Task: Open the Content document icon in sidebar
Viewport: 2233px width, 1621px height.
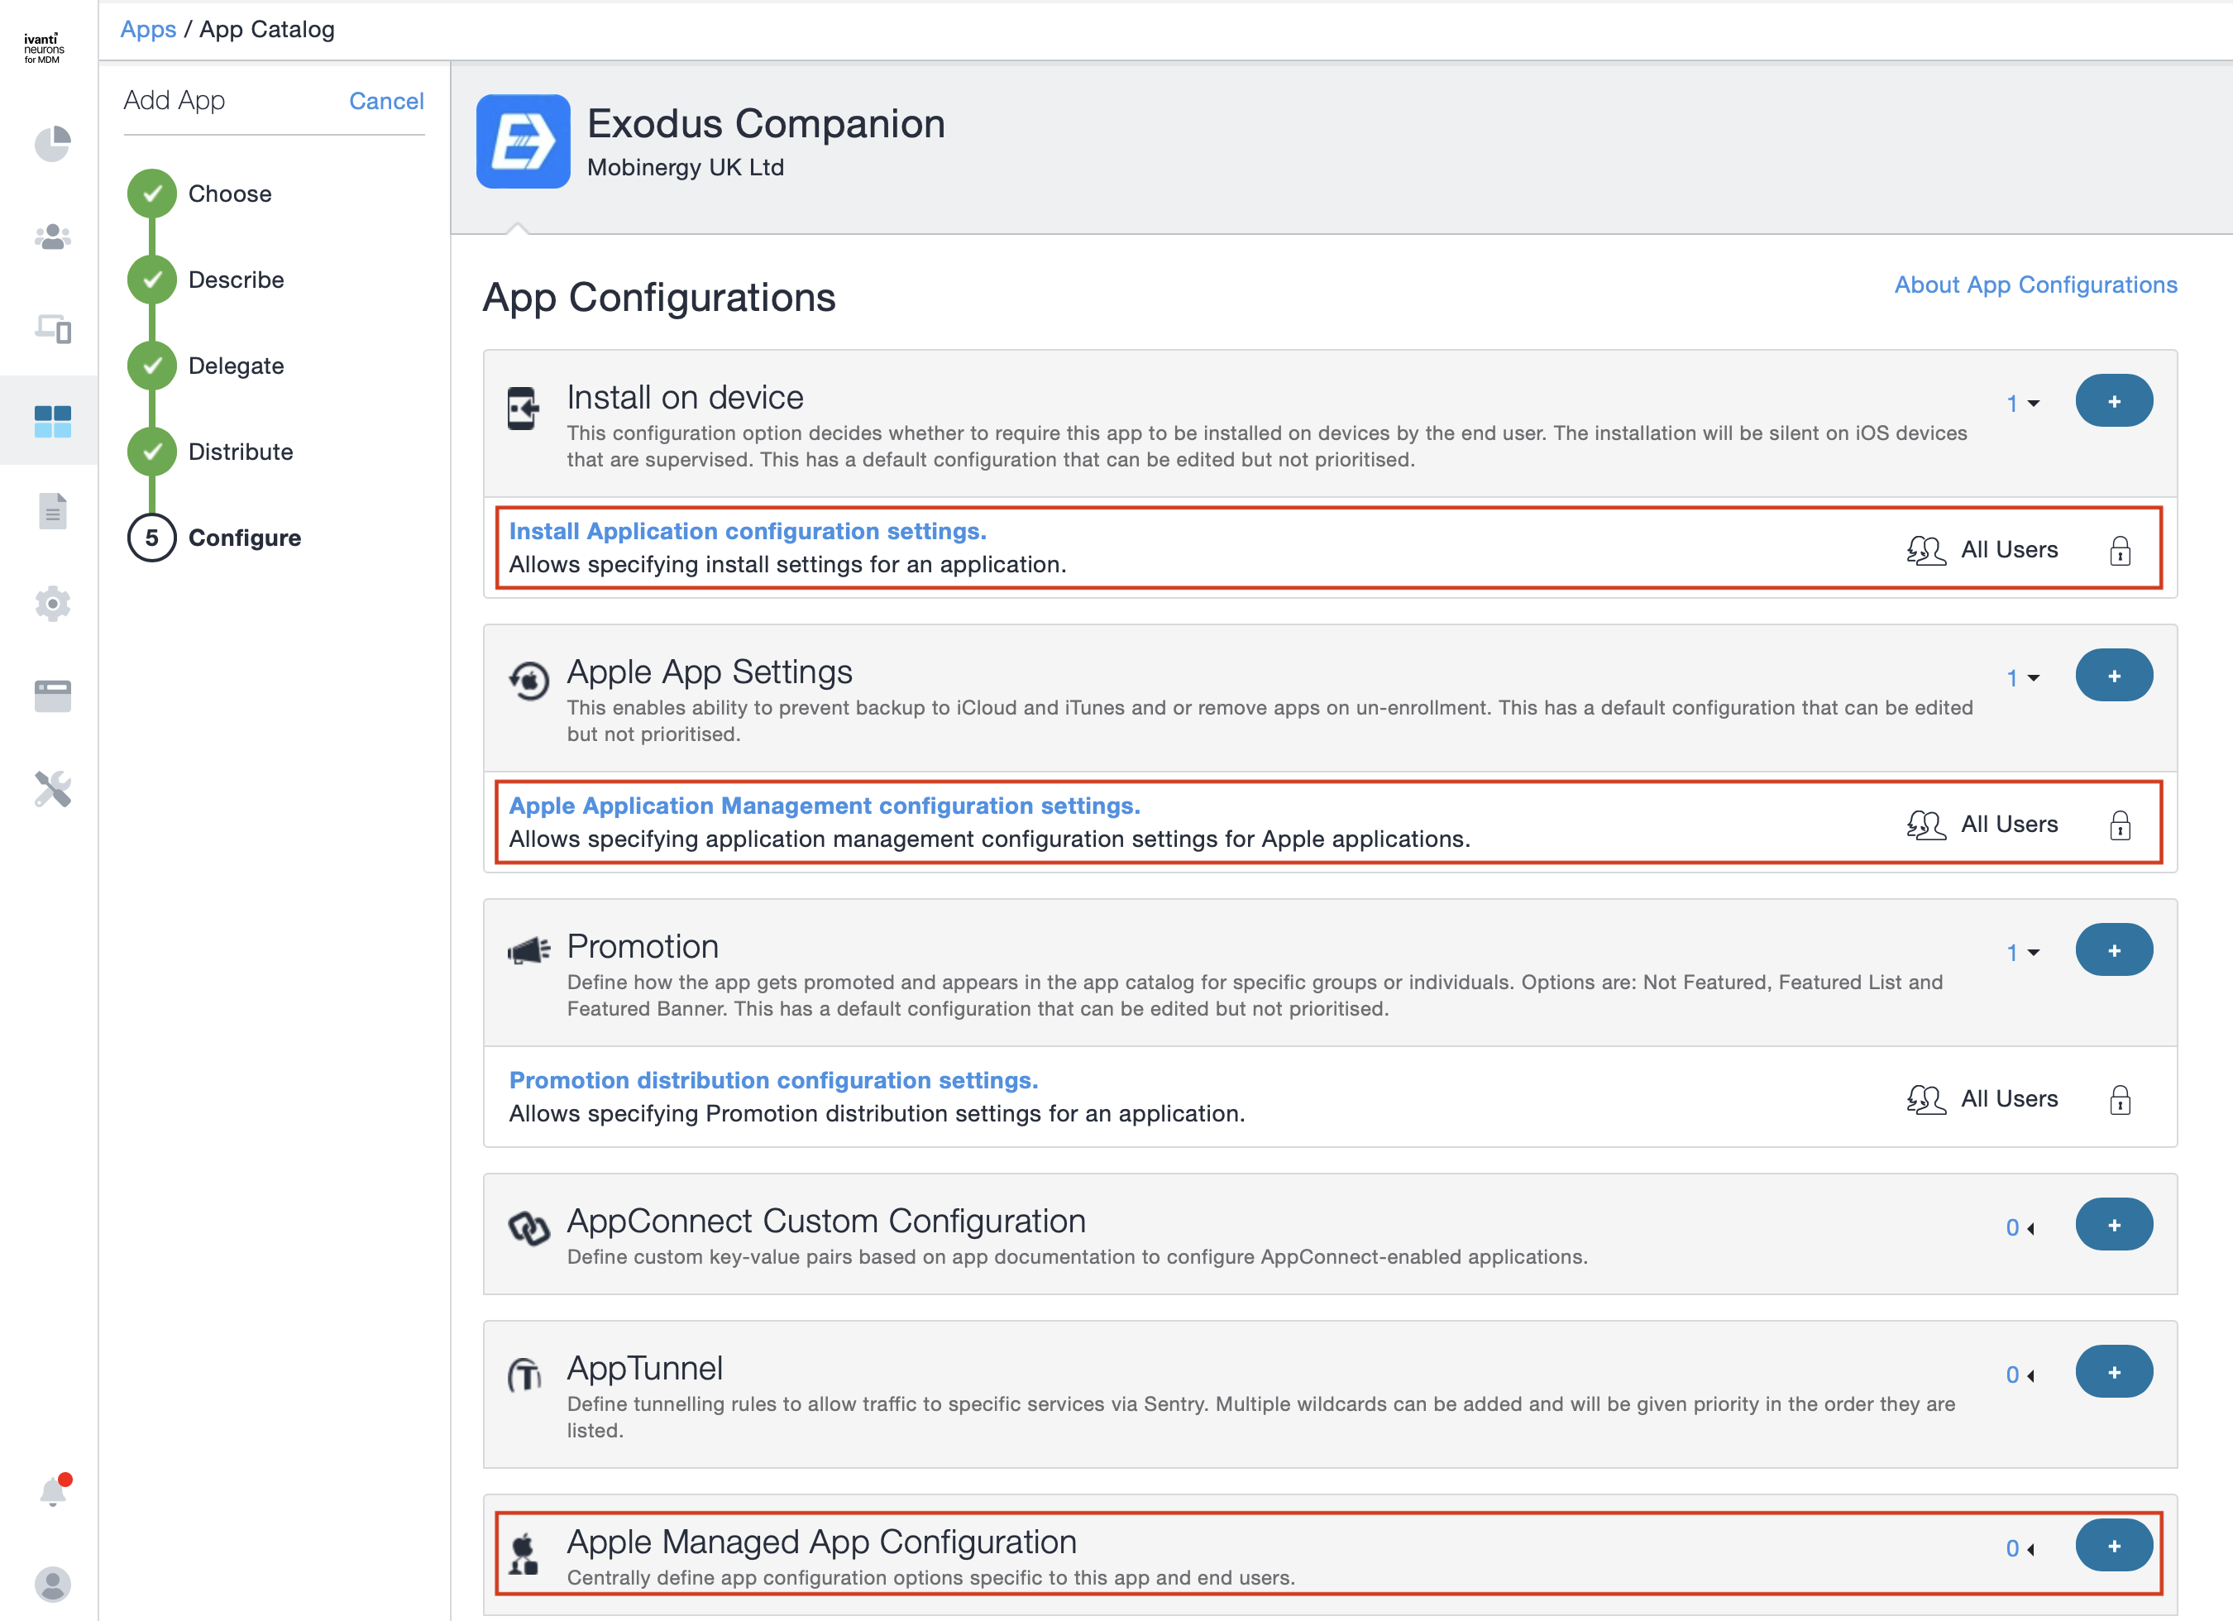Action: [x=52, y=511]
